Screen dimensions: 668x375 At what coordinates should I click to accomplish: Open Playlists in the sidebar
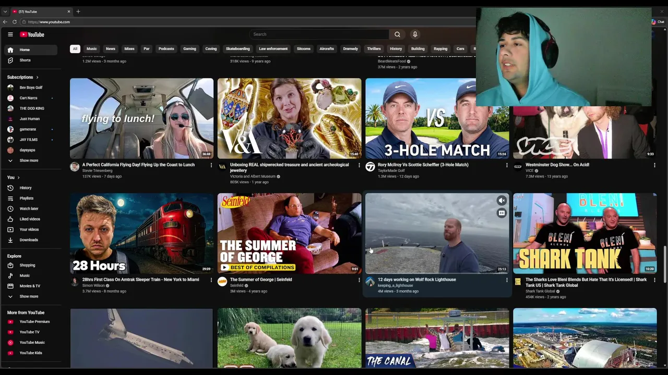(x=31, y=198)
